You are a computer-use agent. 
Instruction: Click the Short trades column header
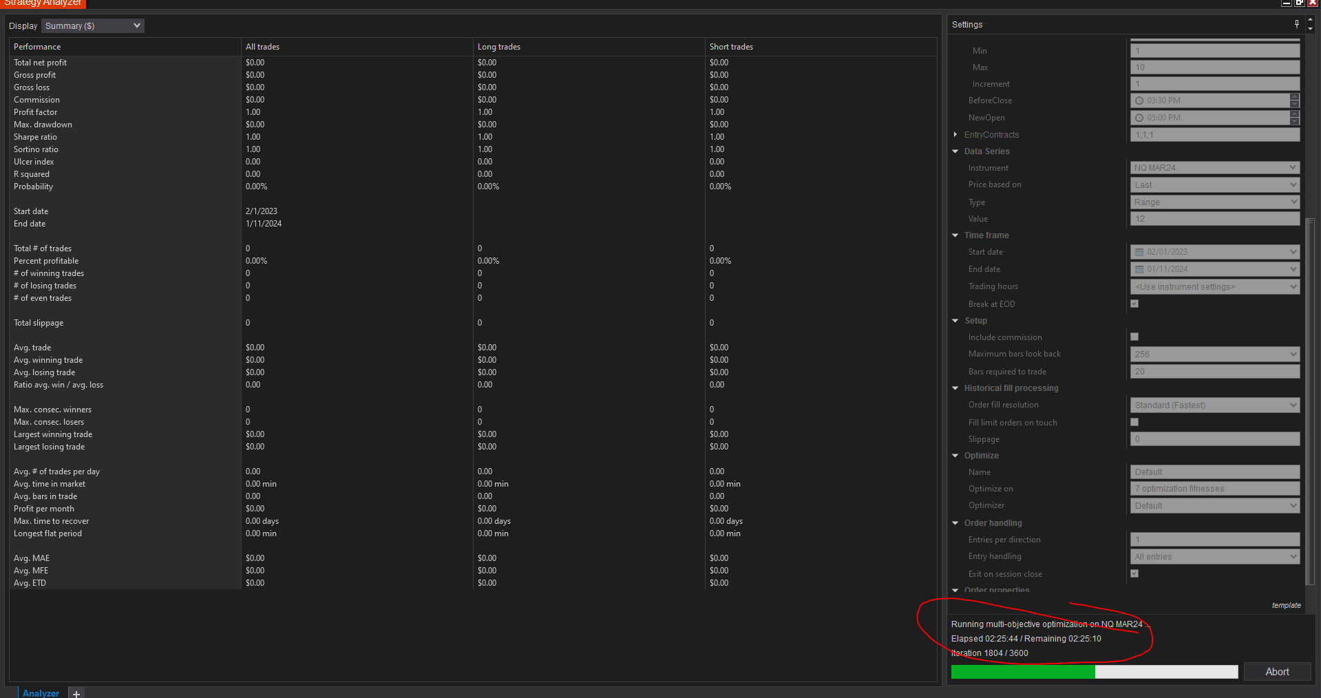821,47
